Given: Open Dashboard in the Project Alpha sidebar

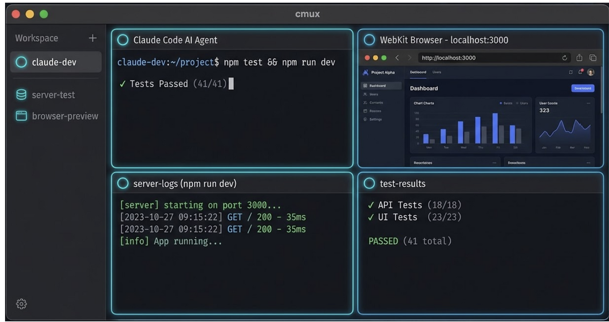Looking at the screenshot, I should pos(381,86).
